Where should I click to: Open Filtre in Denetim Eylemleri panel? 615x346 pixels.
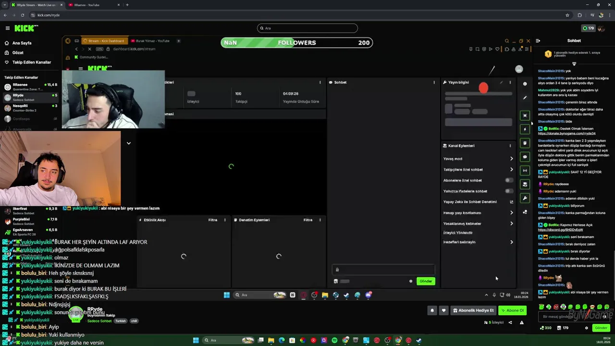(x=308, y=220)
